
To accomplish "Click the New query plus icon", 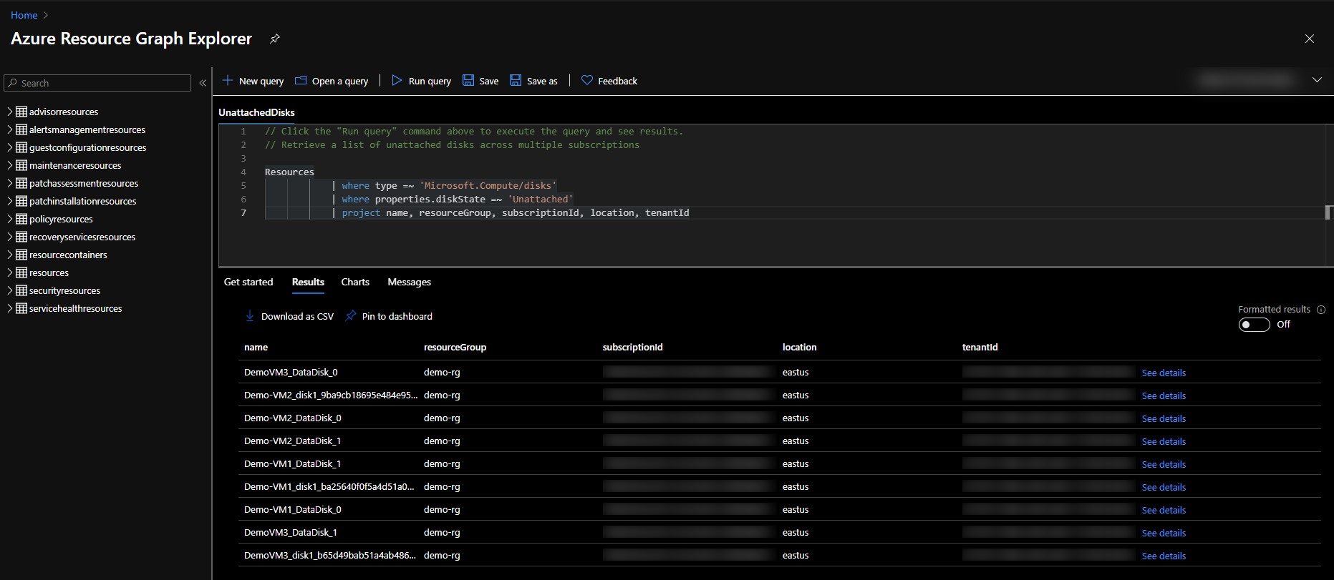I will [x=228, y=81].
